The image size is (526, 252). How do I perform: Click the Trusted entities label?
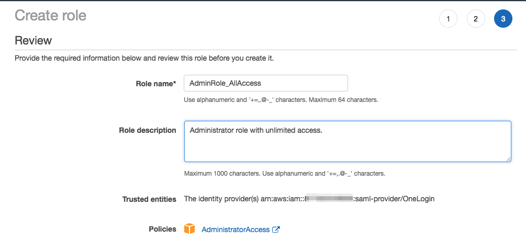(x=149, y=199)
